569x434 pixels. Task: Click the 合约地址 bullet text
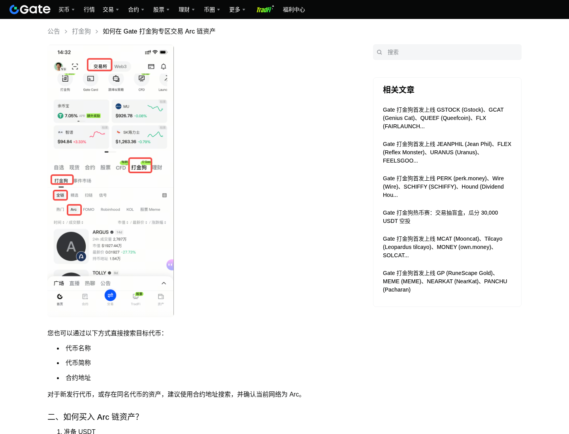coord(78,378)
